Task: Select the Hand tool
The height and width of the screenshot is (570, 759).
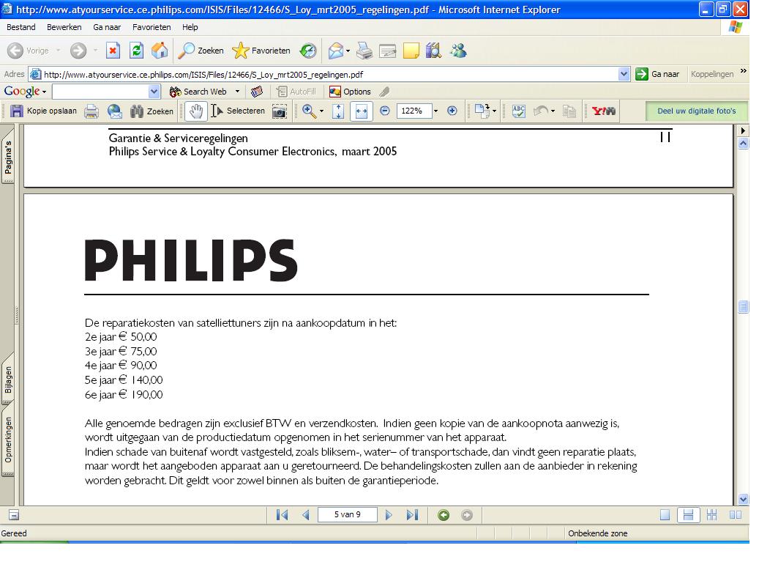Action: 195,111
